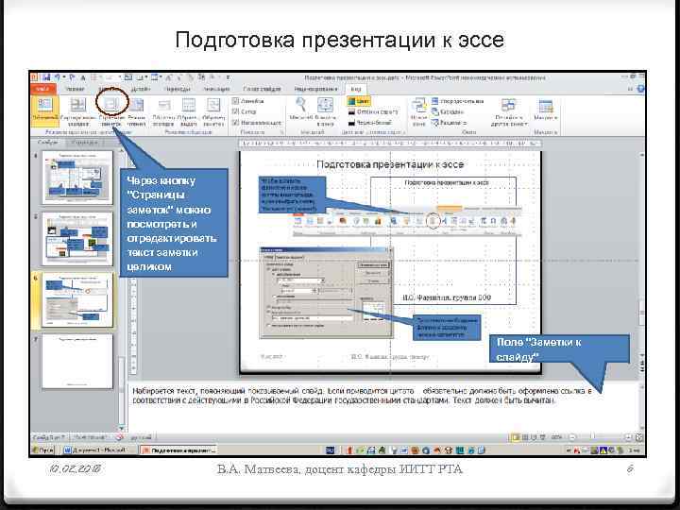Zoom in with plus button in status bar
Viewport: 680px width, 510px height.
coord(628,437)
